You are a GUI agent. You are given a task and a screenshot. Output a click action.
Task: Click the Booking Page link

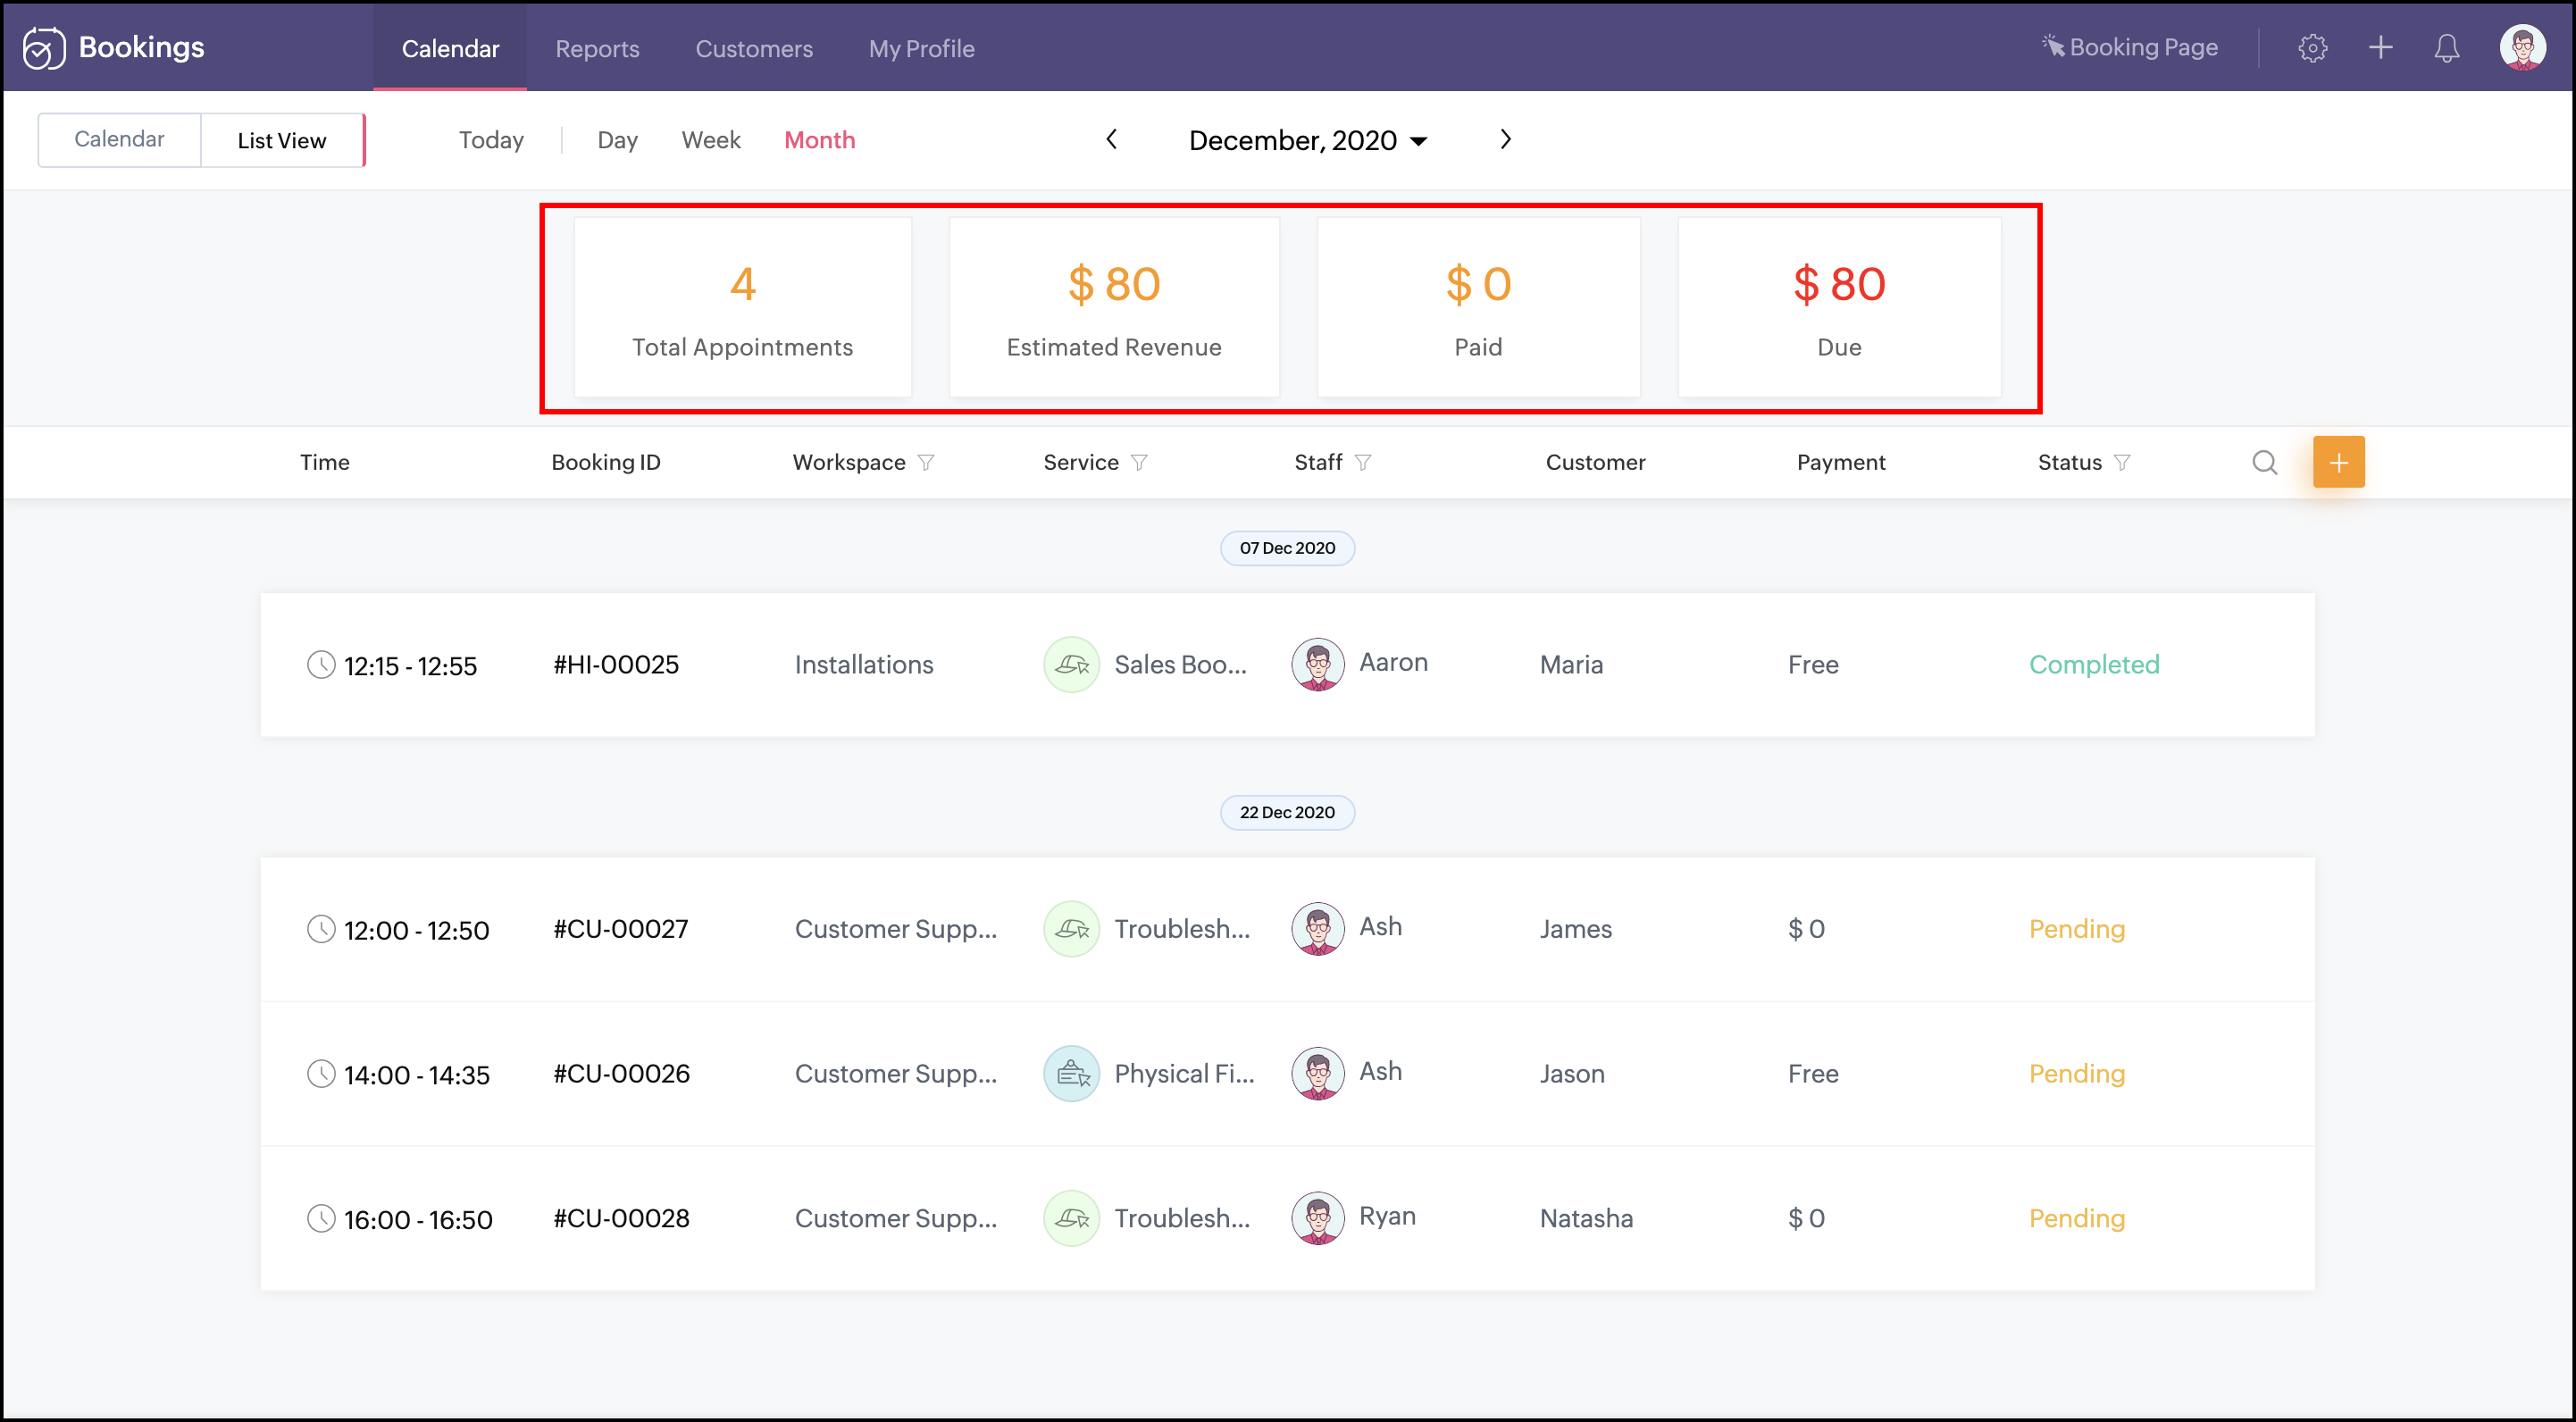[x=2130, y=47]
